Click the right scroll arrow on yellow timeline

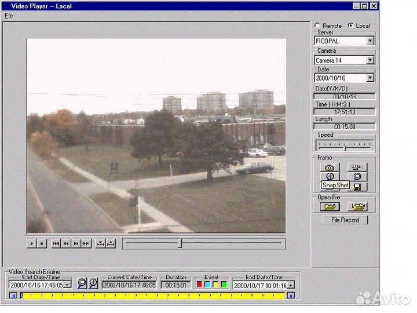coord(291,296)
